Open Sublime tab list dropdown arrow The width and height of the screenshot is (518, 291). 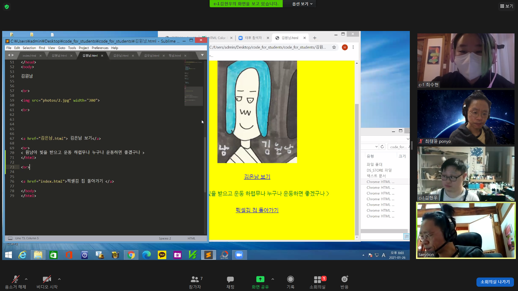coord(202,55)
